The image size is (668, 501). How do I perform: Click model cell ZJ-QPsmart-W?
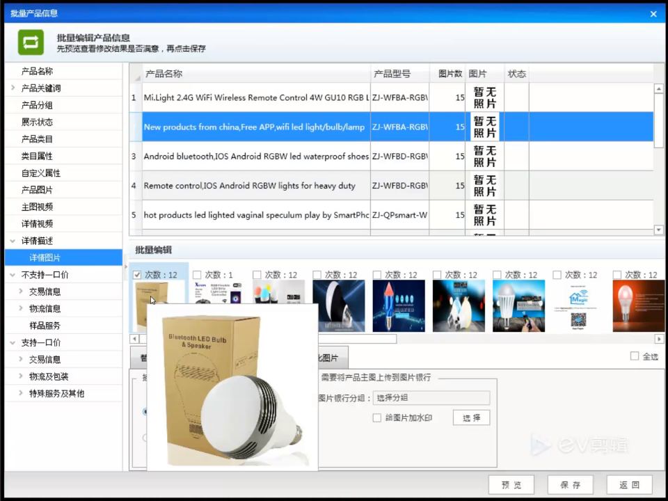point(399,215)
